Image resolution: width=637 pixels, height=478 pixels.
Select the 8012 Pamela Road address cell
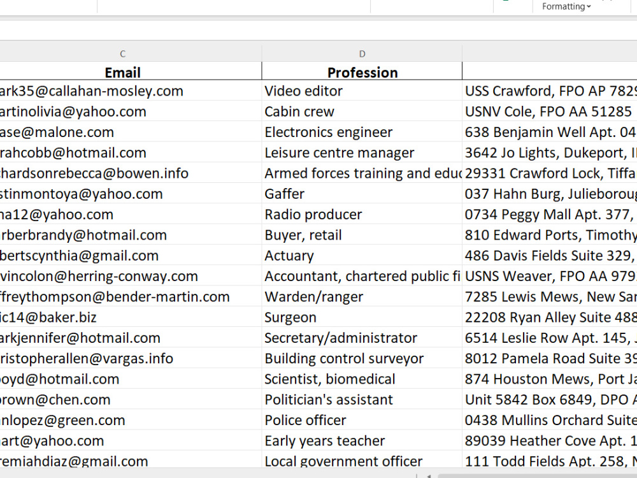(x=550, y=358)
